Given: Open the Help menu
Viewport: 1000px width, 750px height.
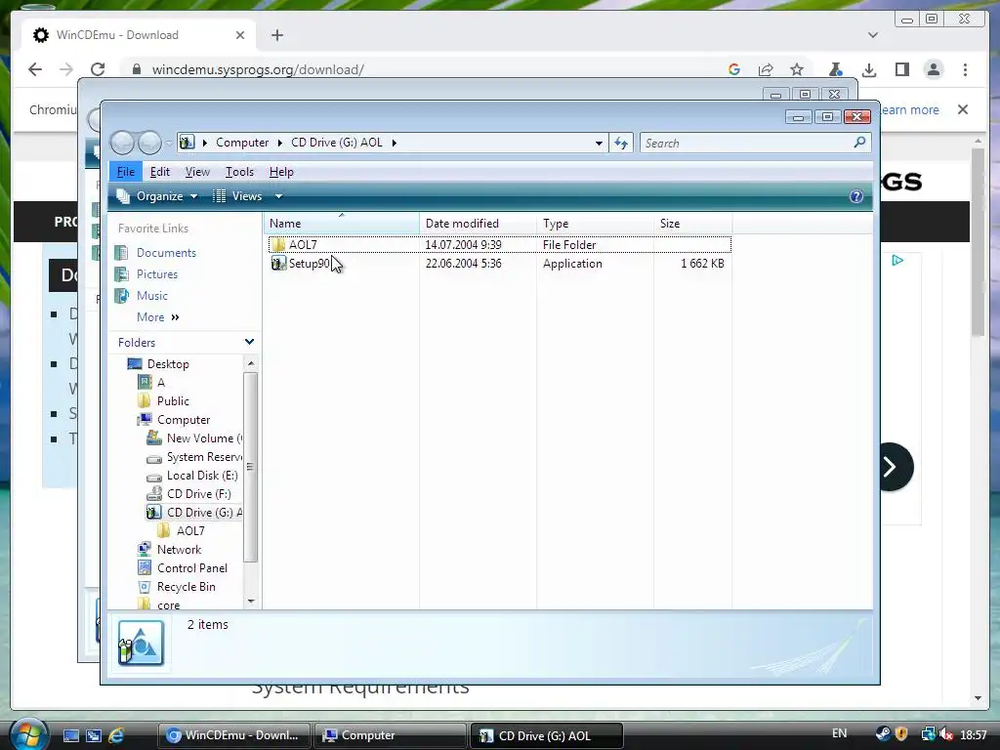Looking at the screenshot, I should point(281,172).
